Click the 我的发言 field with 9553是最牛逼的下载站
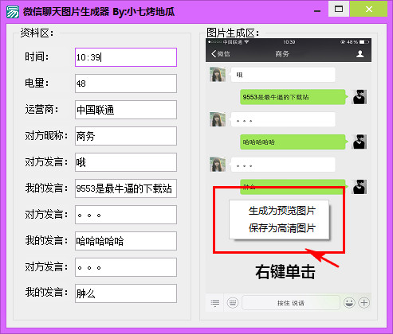Screen dimensions: 393x334 coord(126,188)
